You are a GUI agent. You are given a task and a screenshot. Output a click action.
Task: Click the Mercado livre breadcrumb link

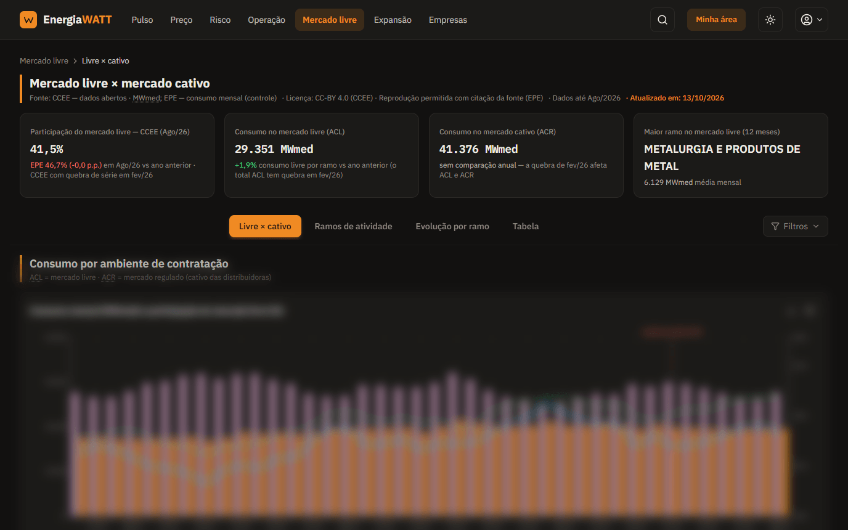[44, 61]
